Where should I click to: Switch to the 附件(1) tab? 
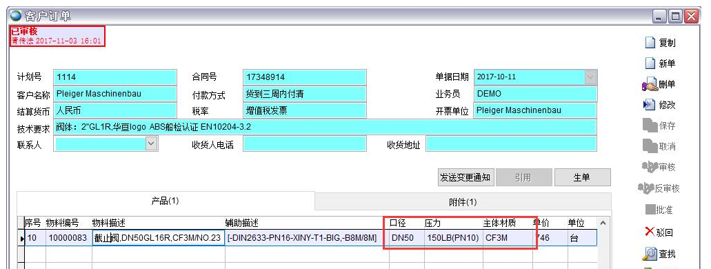tap(463, 202)
